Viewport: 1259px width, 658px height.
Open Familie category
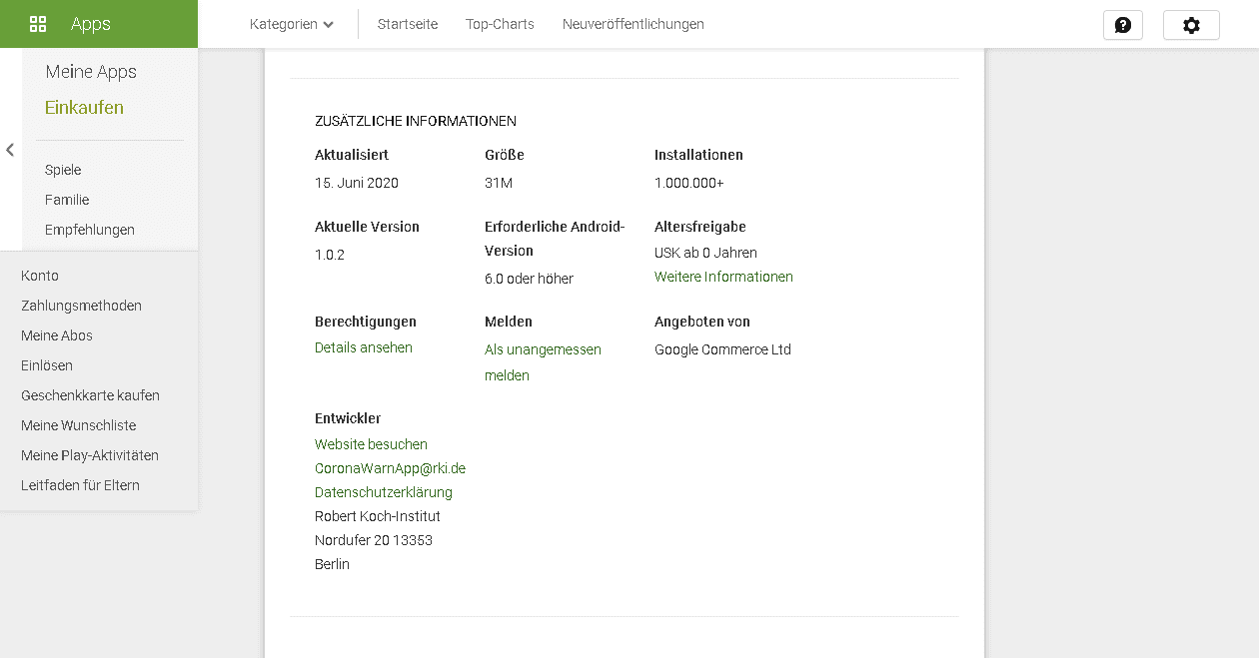coord(67,200)
